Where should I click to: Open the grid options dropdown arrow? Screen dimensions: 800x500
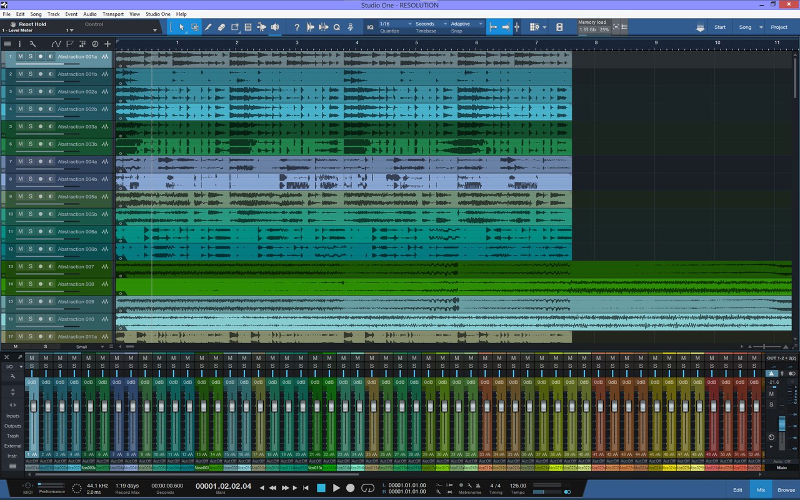544,27
